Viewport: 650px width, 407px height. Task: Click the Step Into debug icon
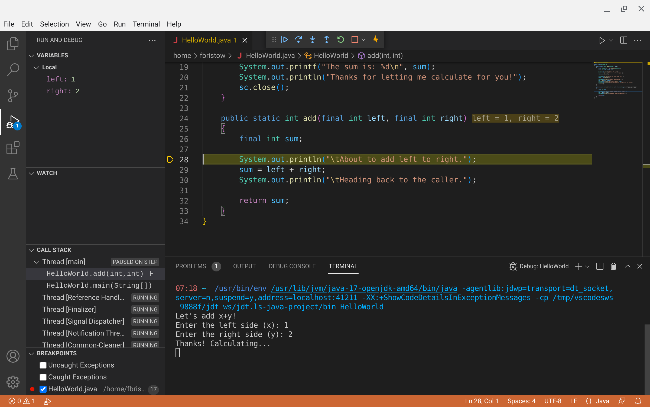pyautogui.click(x=312, y=40)
